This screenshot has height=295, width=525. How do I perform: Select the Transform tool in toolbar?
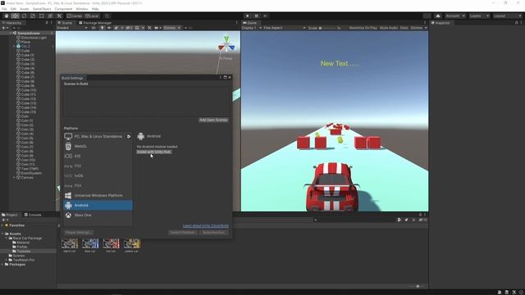(x=50, y=16)
